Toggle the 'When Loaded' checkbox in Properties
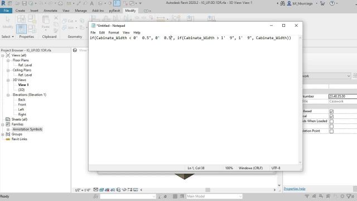 (331, 122)
